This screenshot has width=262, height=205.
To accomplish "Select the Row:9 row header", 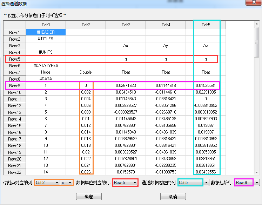I will (14, 86).
